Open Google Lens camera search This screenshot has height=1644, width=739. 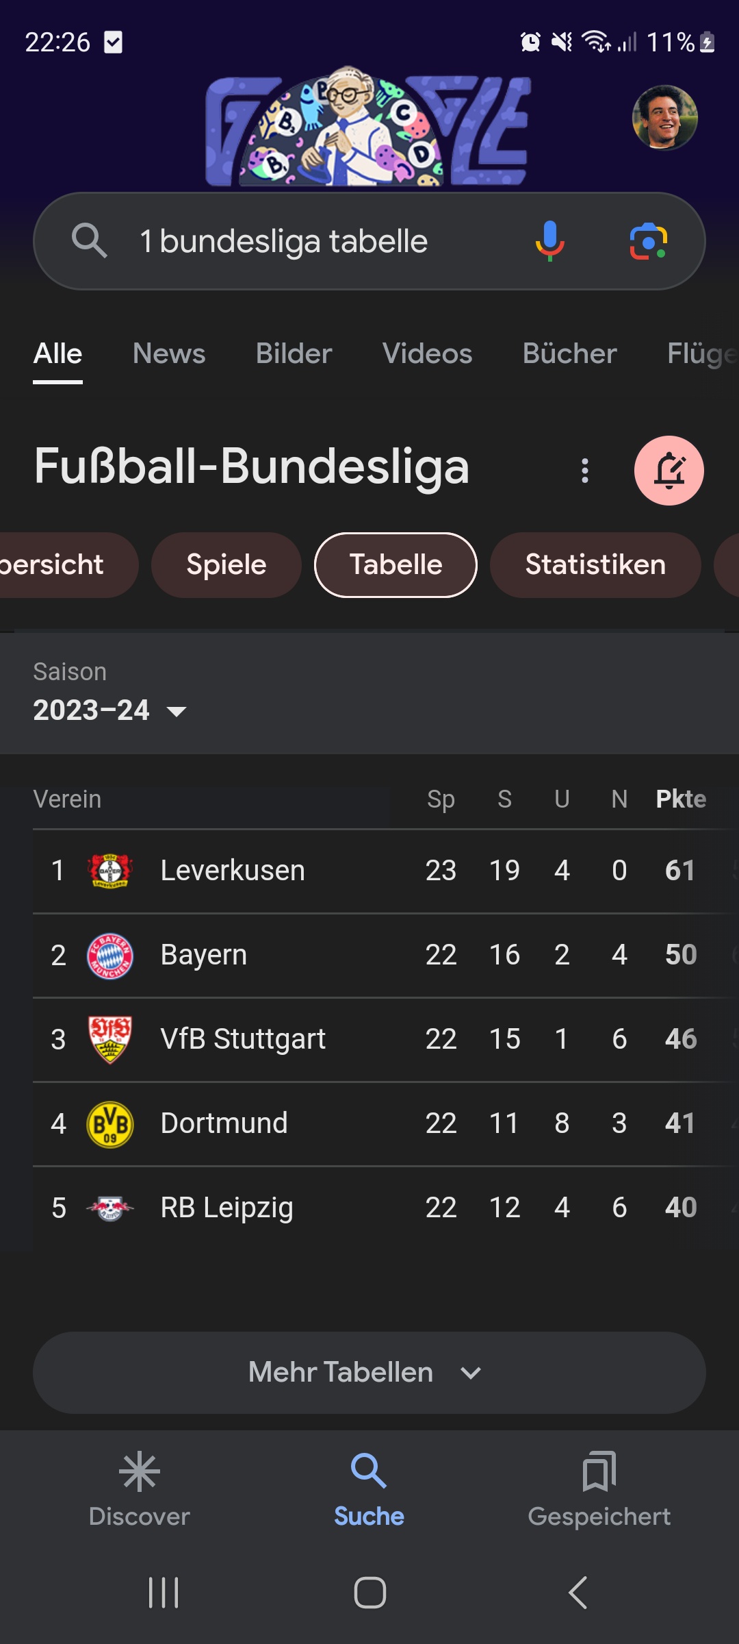(x=648, y=241)
